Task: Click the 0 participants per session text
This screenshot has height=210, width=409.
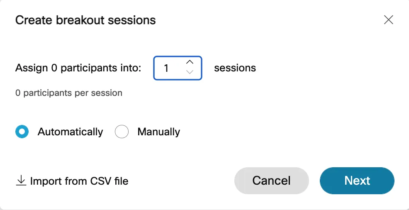Action: pyautogui.click(x=69, y=93)
